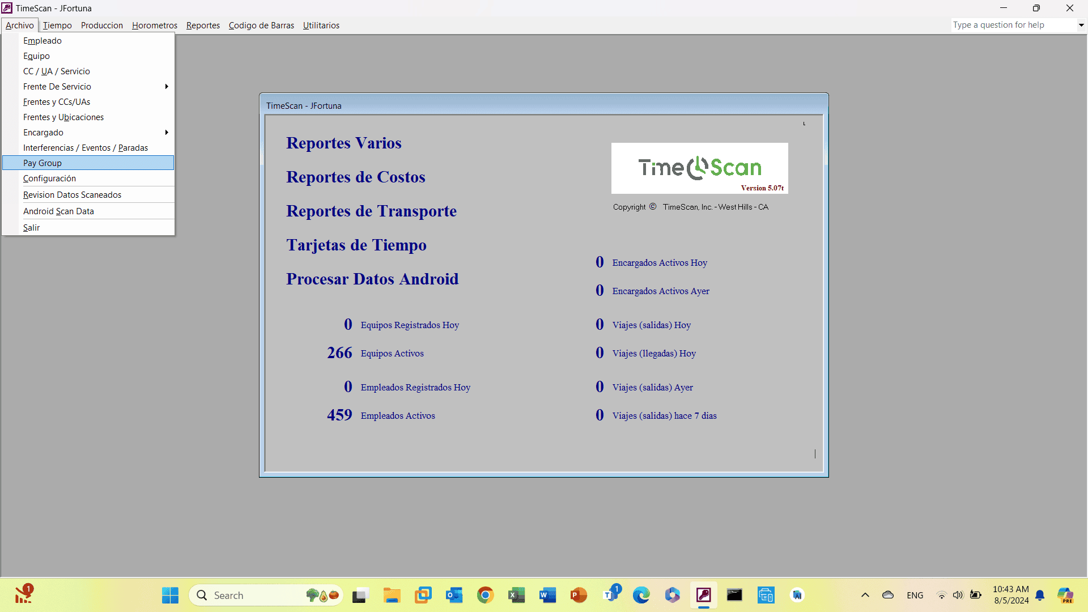Open Outlook from the taskbar

pyautogui.click(x=454, y=595)
